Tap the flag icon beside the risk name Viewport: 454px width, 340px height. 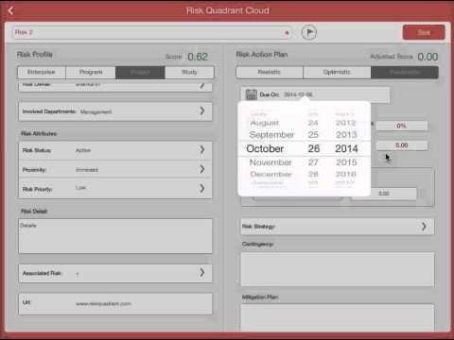coord(309,32)
